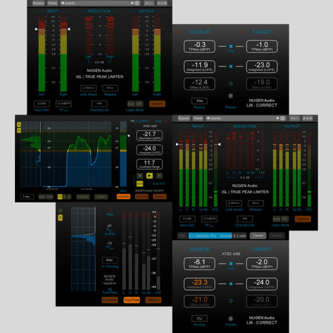Toggle Bypass in stereo ISL header
333x333 pixels.
39,3
